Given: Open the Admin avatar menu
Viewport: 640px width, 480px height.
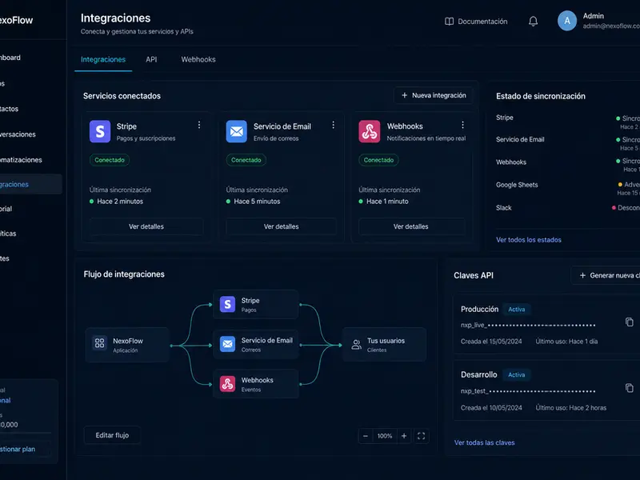Looking at the screenshot, I should click(x=567, y=21).
